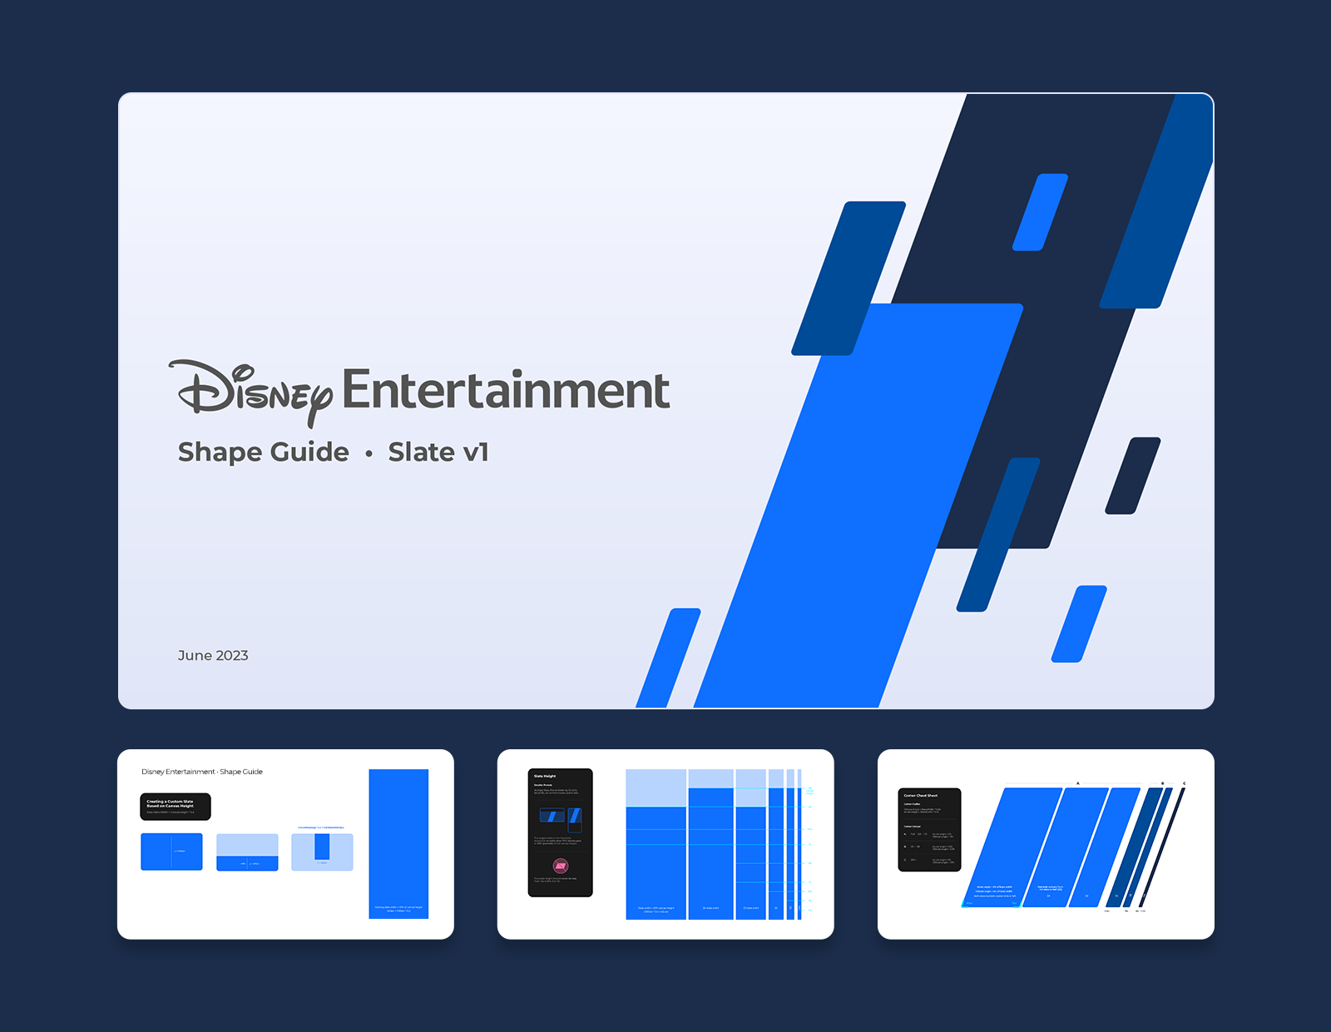1331x1032 pixels.
Task: Click the light canvas with centered narrow slate
Action: tap(322, 852)
